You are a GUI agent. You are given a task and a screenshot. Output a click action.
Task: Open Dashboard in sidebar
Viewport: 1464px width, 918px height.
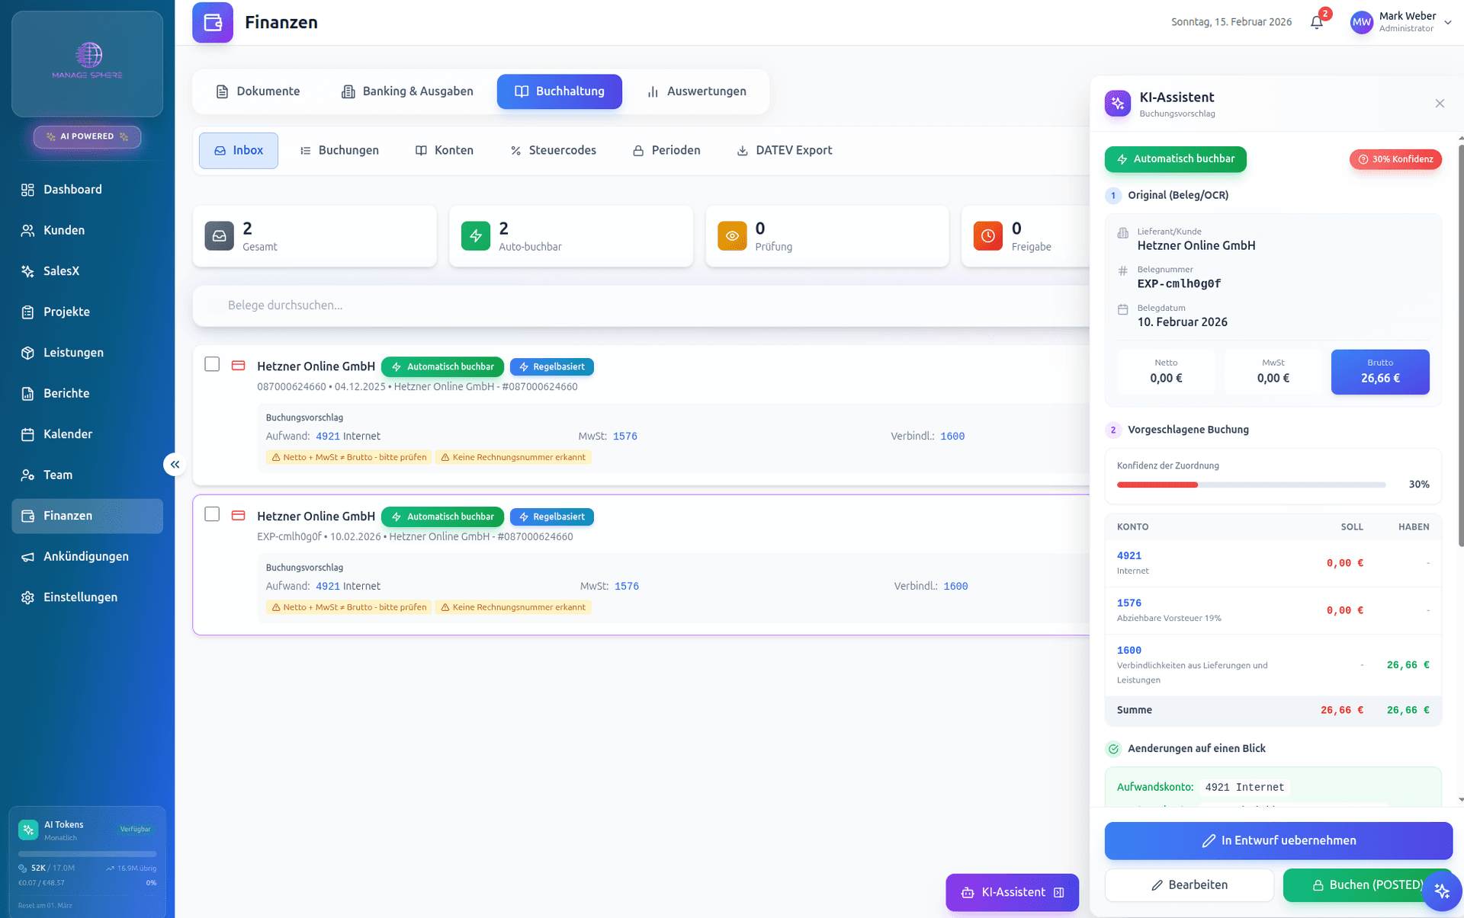(87, 190)
